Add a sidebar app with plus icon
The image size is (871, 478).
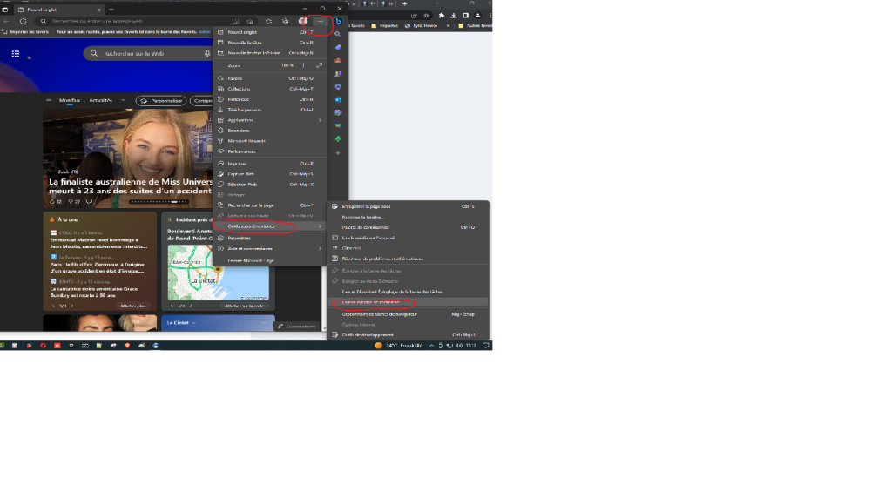(338, 152)
